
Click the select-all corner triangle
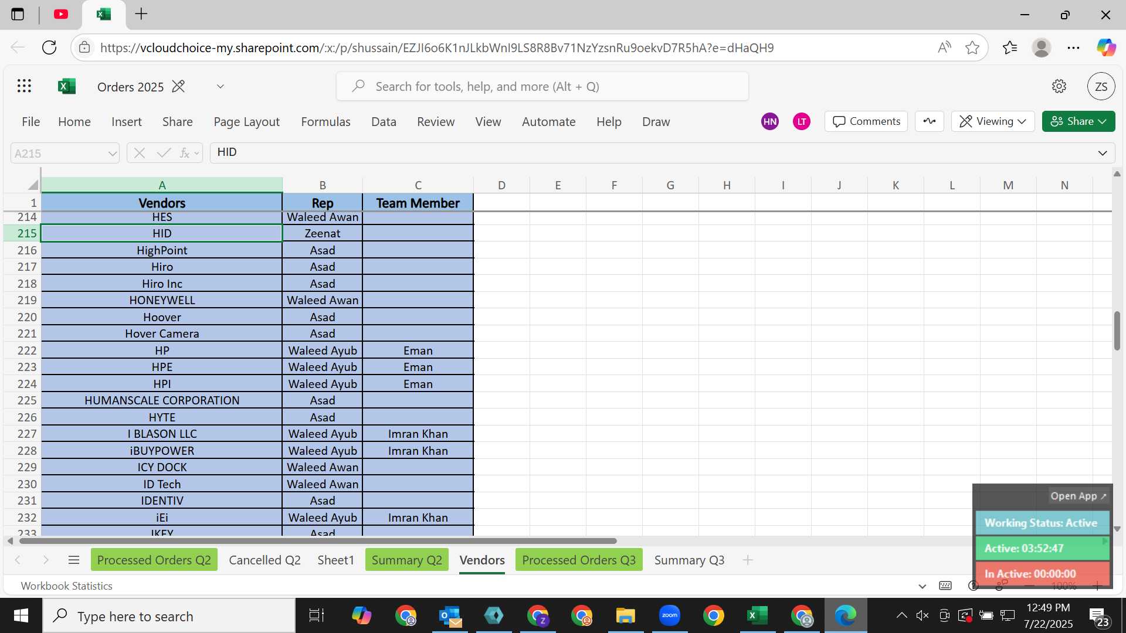[33, 185]
